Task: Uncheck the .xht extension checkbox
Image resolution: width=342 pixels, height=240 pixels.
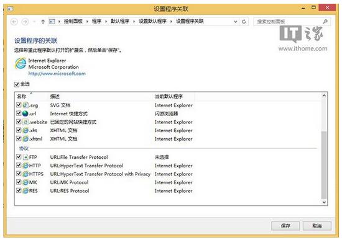Action: click(19, 130)
